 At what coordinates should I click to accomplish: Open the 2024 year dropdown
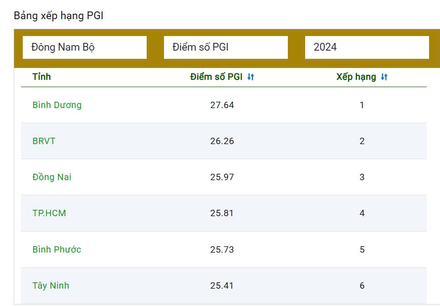(367, 47)
